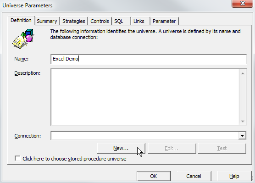
Task: Open the Strategies tab
Action: [74, 21]
